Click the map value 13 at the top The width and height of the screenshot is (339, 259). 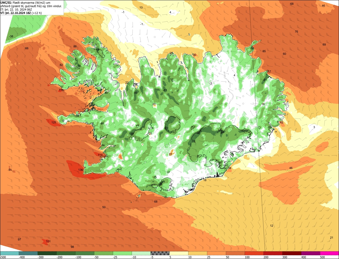(141, 7)
